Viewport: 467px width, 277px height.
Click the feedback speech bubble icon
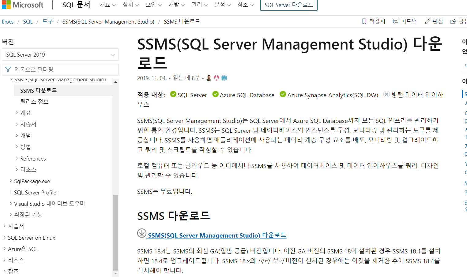[396, 21]
